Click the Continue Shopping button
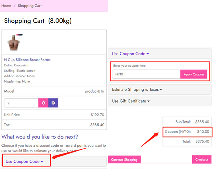Viewport: 213px width, 169px height. coord(124,160)
